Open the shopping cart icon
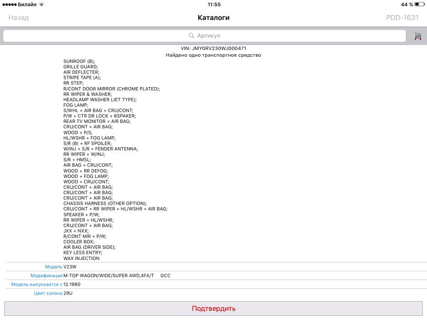This screenshot has height=320, width=427. (418, 36)
